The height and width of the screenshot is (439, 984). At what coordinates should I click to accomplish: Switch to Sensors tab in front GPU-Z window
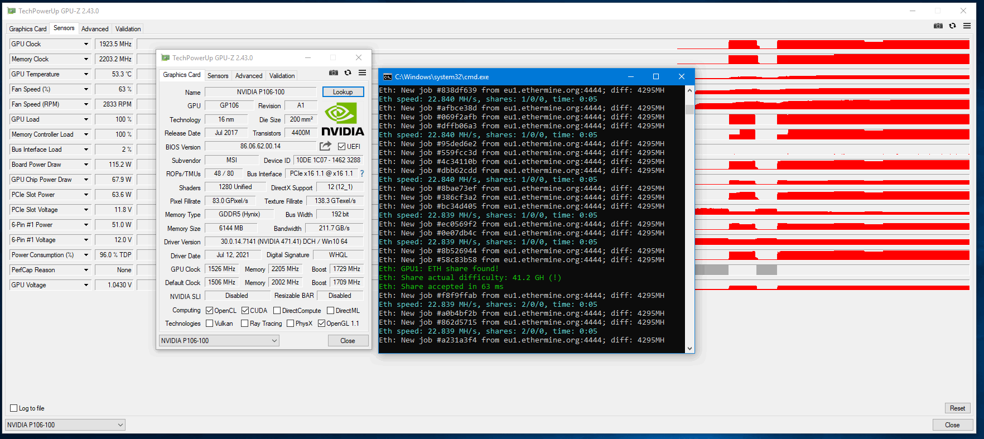pyautogui.click(x=218, y=76)
